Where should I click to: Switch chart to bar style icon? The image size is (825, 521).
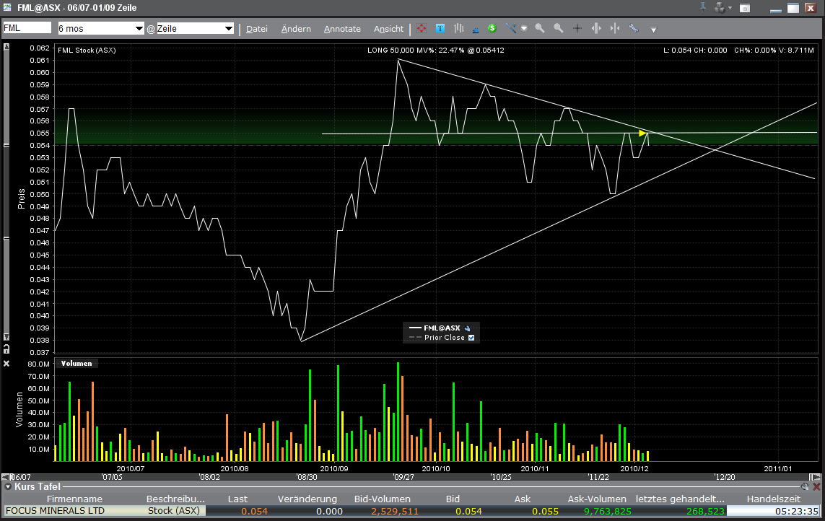pyautogui.click(x=459, y=28)
